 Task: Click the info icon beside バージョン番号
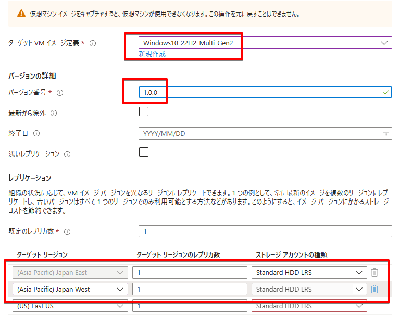point(60,93)
